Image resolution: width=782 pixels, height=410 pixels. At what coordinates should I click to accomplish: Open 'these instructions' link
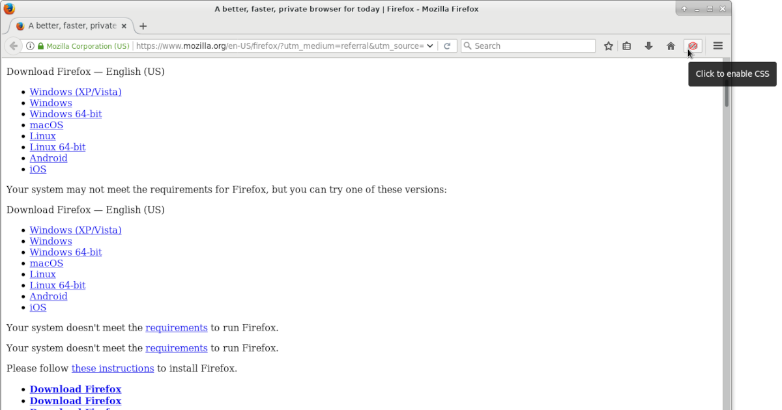click(x=113, y=368)
